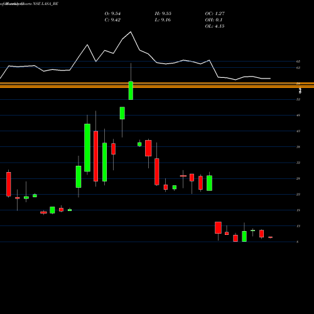Click the 'O: 9.54' open value
This screenshot has height=314, width=314.
pos(112,14)
